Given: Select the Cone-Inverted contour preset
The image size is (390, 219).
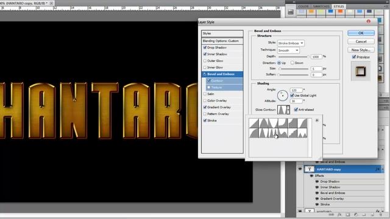Looking at the screenshot, I should point(273,123).
